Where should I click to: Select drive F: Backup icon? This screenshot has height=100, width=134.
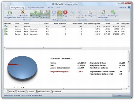[x=5, y=34]
